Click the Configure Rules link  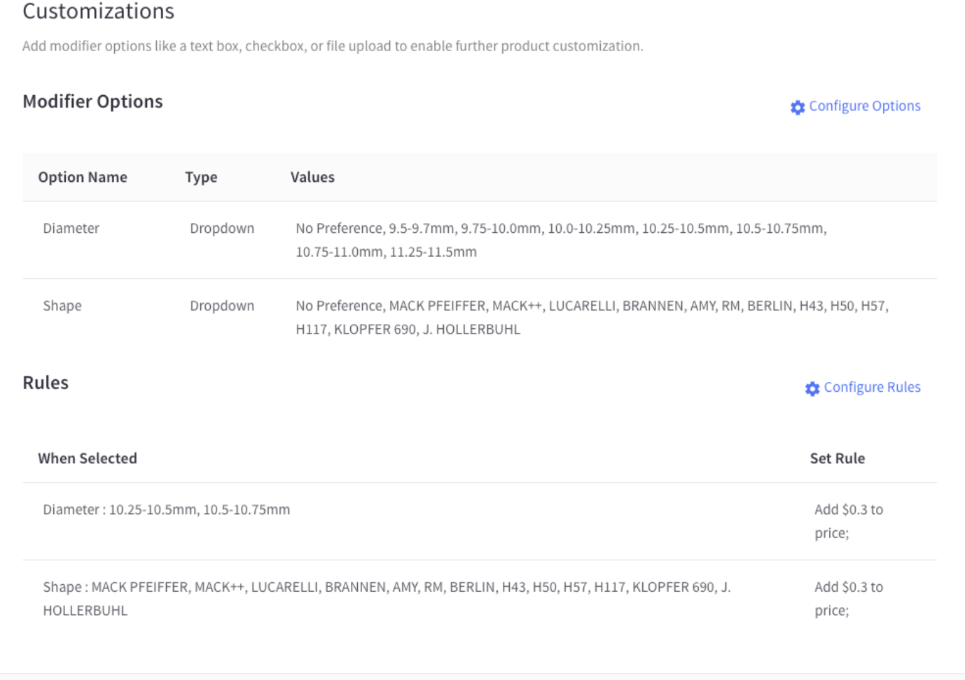[872, 388]
